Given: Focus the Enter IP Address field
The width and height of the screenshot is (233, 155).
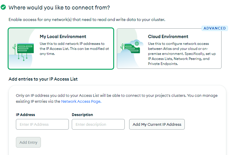Looking at the screenshot, I should click(x=42, y=124).
